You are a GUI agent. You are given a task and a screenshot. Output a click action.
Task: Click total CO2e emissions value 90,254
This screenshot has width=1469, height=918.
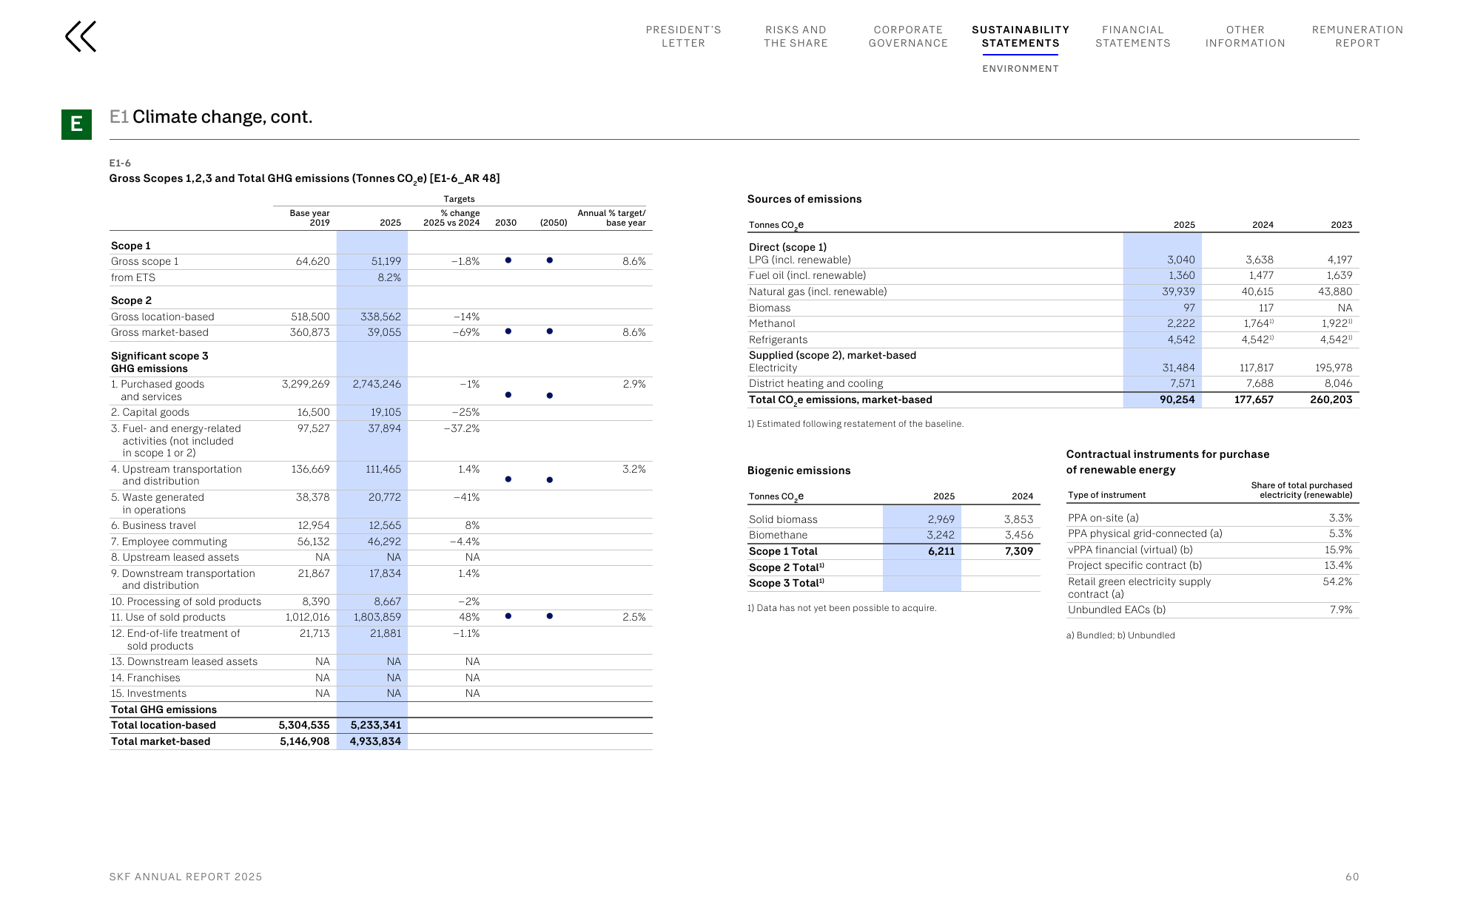click(x=1177, y=399)
